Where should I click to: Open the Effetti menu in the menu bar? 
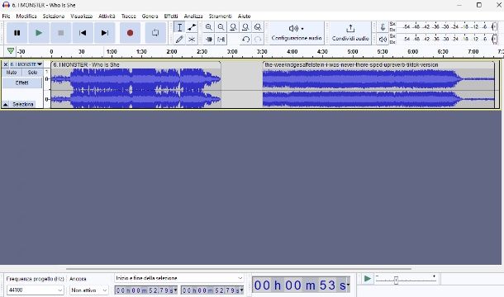pyautogui.click(x=171, y=16)
